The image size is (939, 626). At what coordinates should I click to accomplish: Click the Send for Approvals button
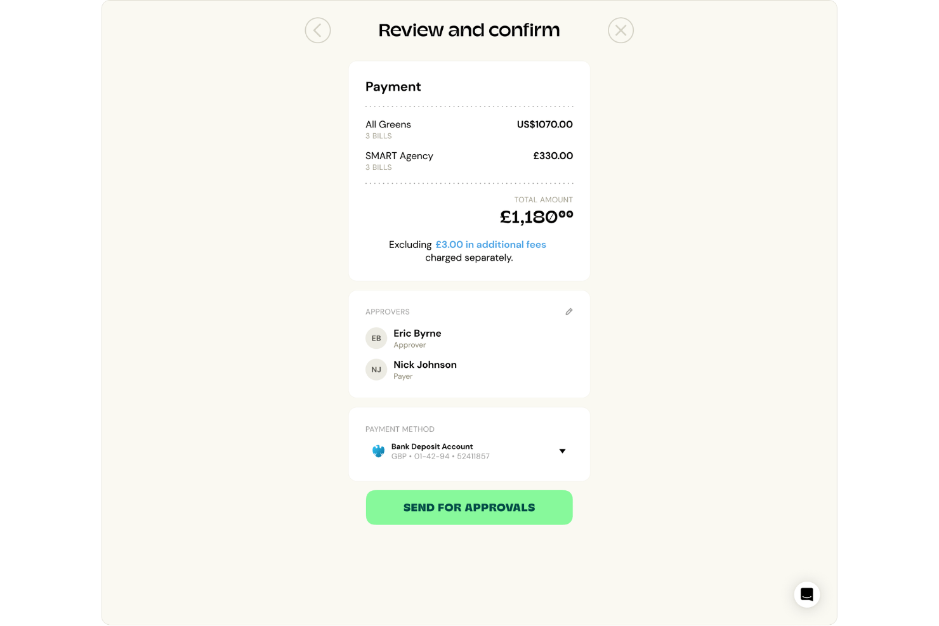(x=469, y=507)
